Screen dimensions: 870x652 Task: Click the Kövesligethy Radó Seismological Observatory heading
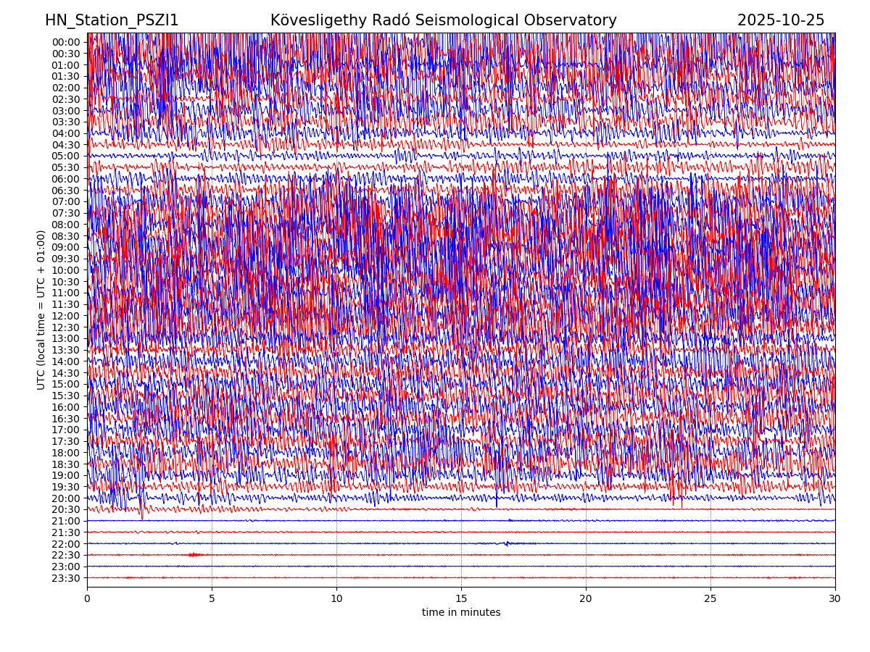coord(443,21)
